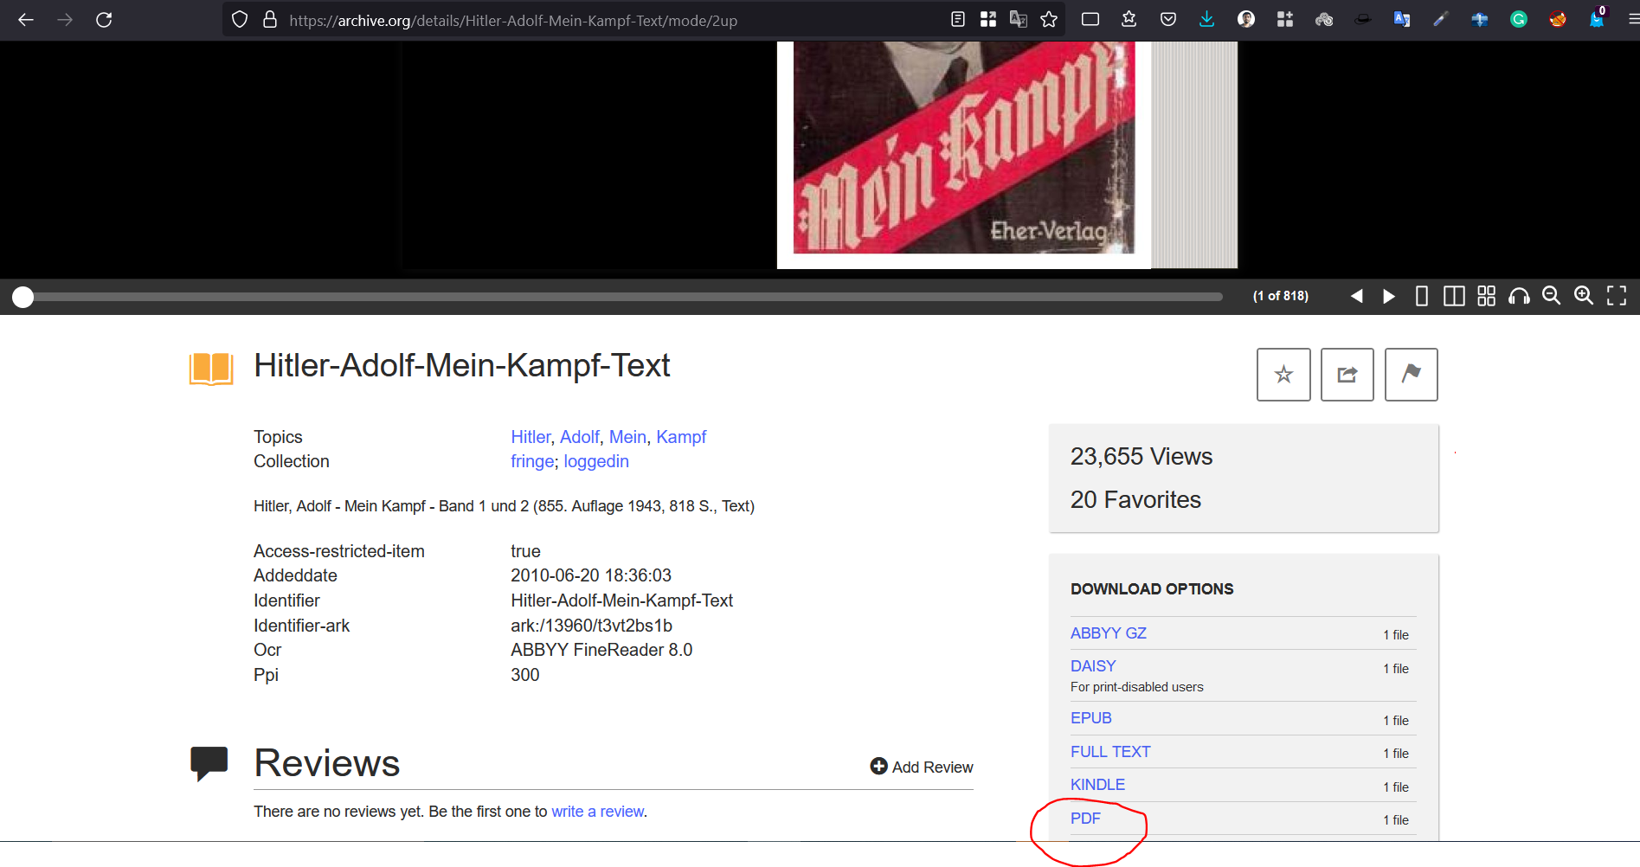Flip to previous book page
The image size is (1640, 867).
click(1356, 296)
